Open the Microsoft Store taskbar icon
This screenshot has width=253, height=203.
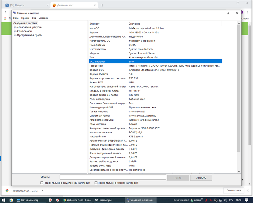point(11,200)
